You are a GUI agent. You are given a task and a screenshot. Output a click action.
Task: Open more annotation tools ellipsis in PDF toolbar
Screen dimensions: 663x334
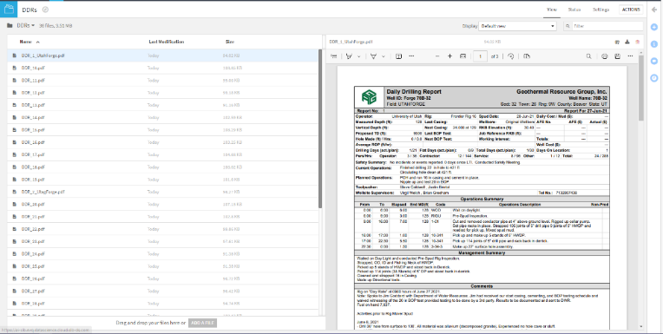411,56
